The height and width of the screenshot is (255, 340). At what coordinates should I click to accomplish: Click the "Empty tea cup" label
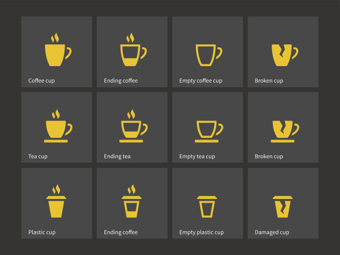click(x=197, y=156)
